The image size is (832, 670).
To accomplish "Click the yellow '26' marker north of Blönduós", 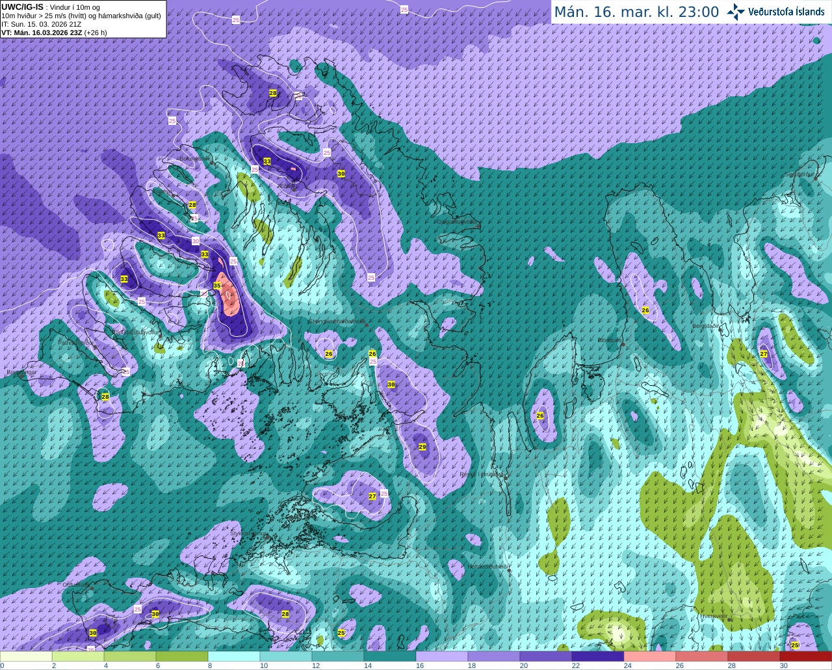I will [x=645, y=310].
